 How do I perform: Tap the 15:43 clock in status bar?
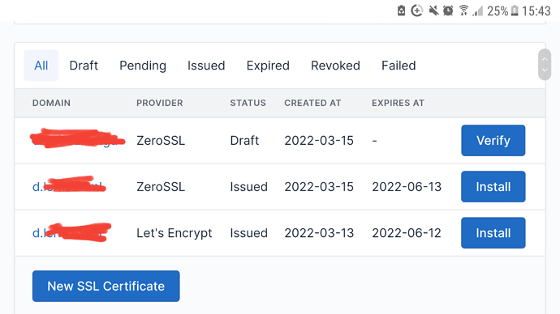pyautogui.click(x=536, y=11)
